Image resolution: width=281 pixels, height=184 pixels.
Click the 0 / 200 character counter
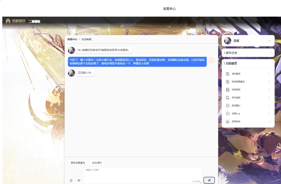point(196,181)
